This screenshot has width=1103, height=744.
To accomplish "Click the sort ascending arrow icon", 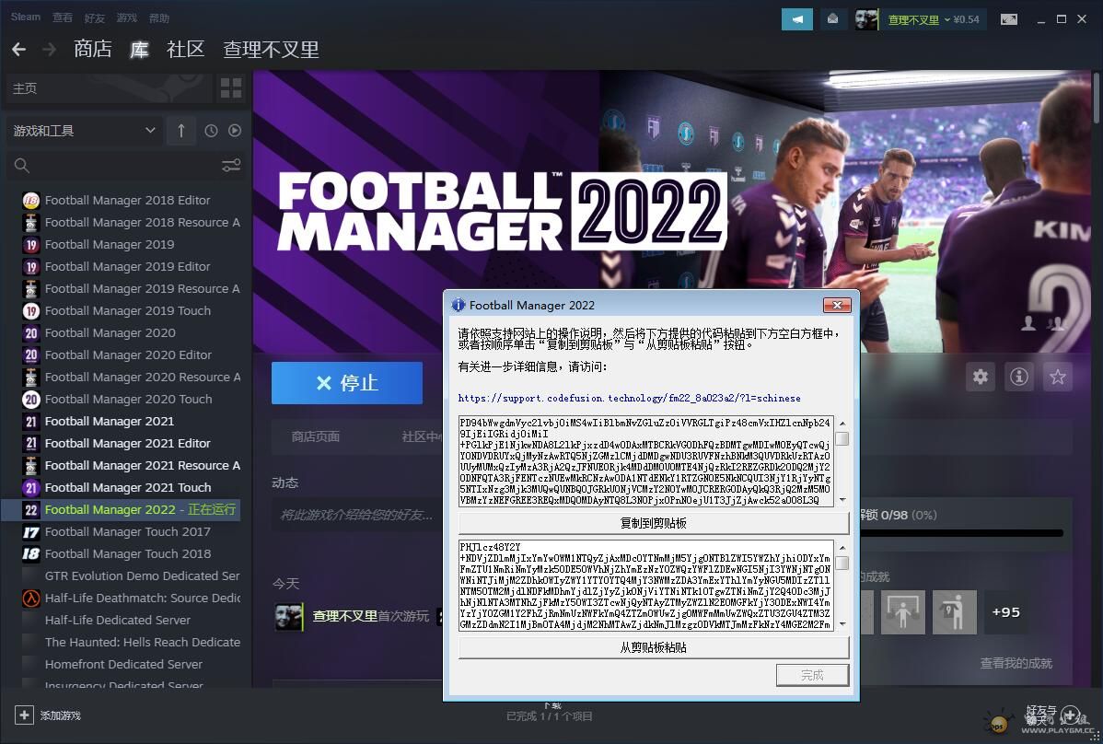I will click(x=180, y=131).
